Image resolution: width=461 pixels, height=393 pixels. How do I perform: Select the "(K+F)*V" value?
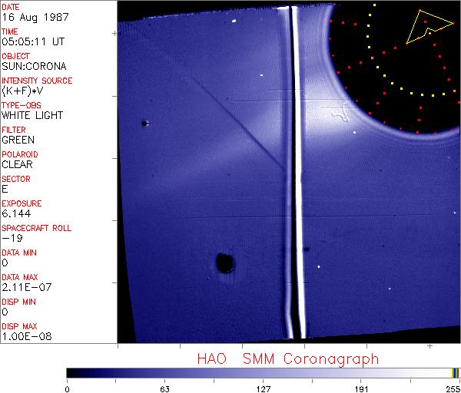[x=22, y=91]
